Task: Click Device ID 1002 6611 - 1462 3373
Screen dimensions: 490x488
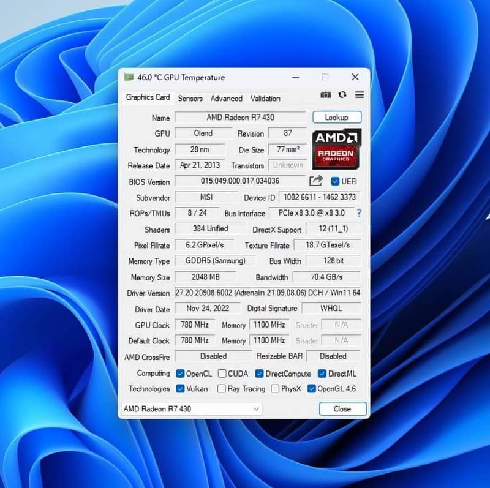Action: (319, 197)
